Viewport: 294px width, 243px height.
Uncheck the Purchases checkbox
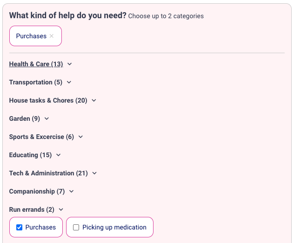[x=19, y=228]
